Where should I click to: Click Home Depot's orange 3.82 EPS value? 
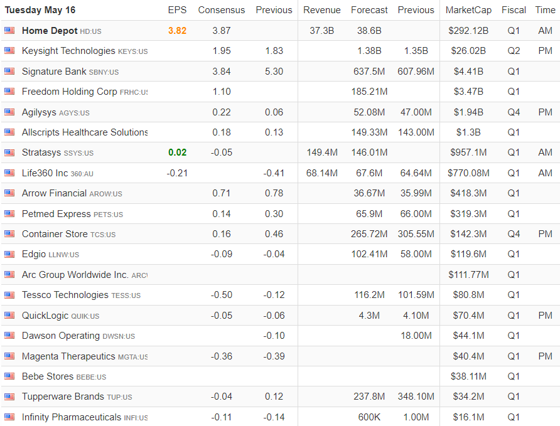[x=177, y=31]
